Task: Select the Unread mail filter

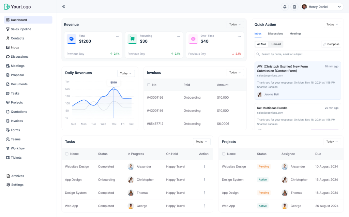Action: 276,44
